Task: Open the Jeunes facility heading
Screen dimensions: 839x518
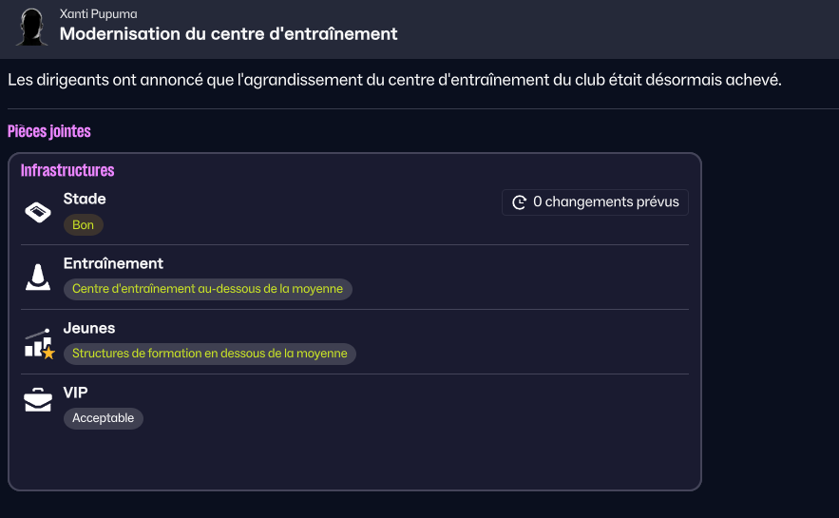Action: click(x=89, y=328)
